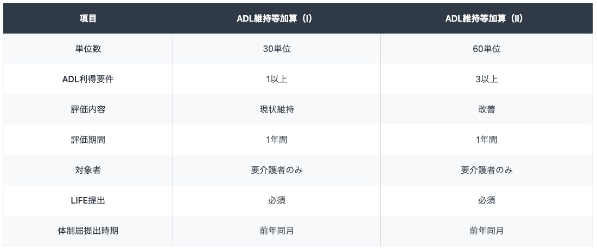Viewport: 597px width, 249px height.
Task: Click the 項目 column header
Action: 88,18
